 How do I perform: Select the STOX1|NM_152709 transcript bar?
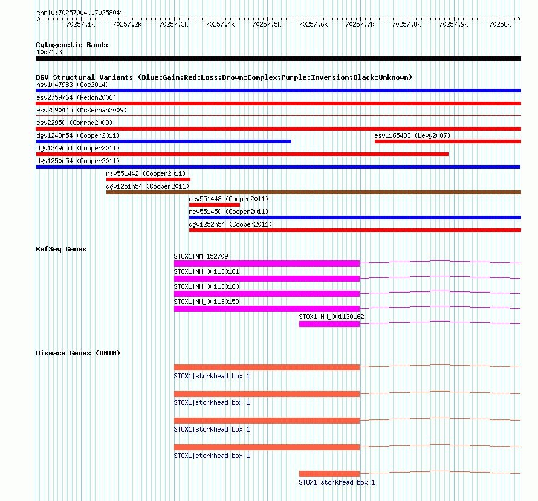(x=267, y=263)
